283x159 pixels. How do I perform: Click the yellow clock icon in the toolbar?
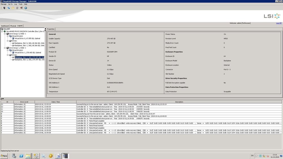click(13, 8)
